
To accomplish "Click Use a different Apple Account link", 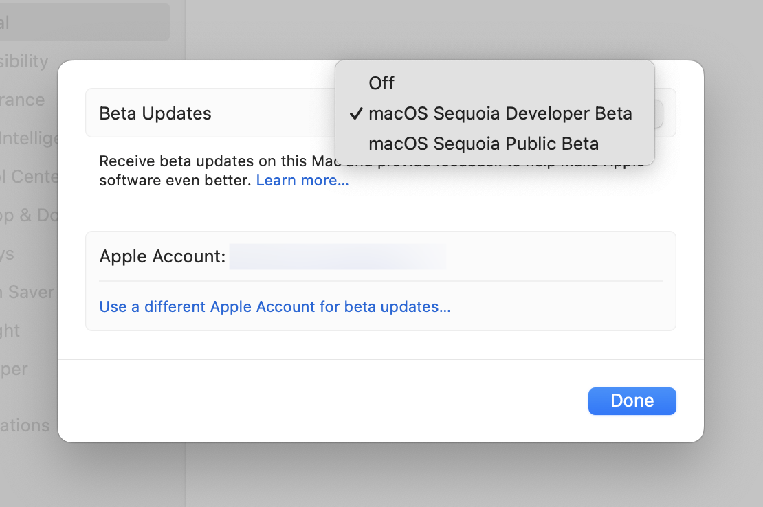I will pyautogui.click(x=275, y=306).
